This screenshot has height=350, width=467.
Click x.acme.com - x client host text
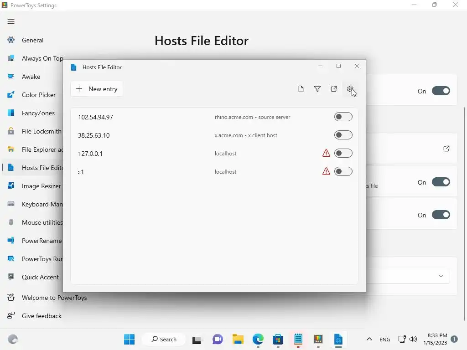pyautogui.click(x=246, y=135)
